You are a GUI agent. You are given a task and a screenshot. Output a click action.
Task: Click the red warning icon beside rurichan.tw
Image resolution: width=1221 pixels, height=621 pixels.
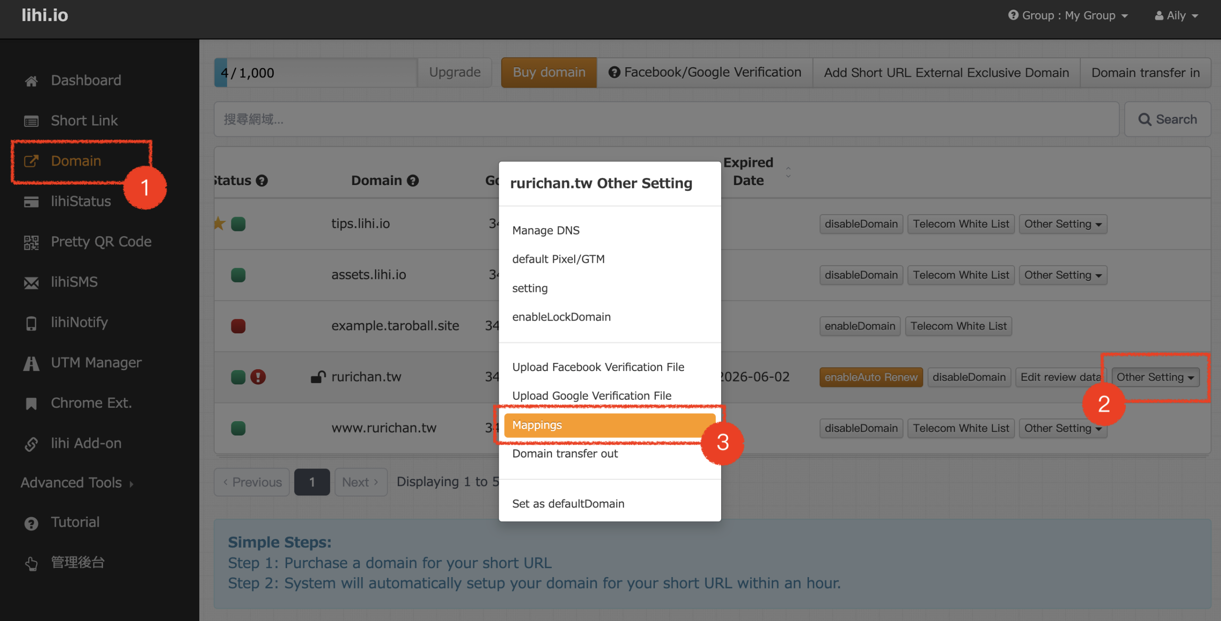[258, 377]
